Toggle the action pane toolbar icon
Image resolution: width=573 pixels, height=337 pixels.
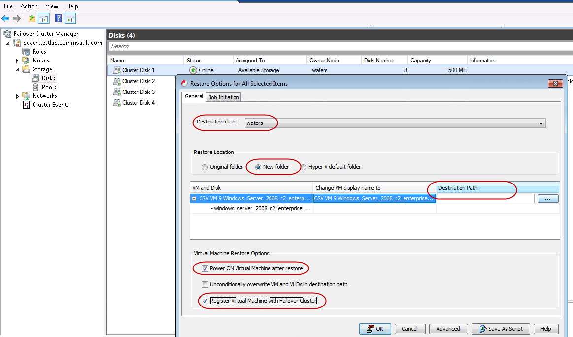pyautogui.click(x=70, y=18)
